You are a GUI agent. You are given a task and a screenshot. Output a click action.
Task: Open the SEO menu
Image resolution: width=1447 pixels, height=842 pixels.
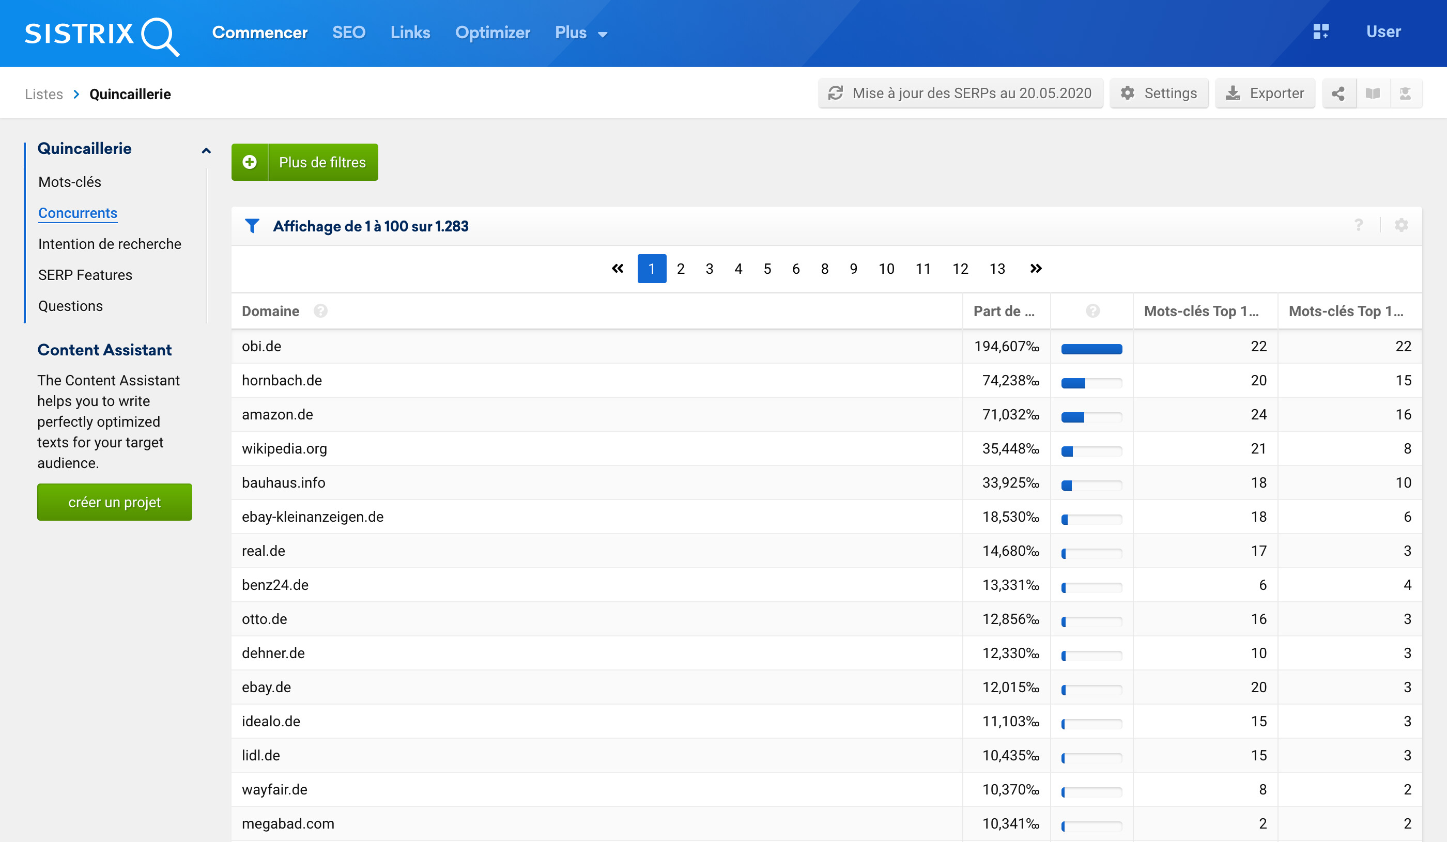tap(348, 33)
